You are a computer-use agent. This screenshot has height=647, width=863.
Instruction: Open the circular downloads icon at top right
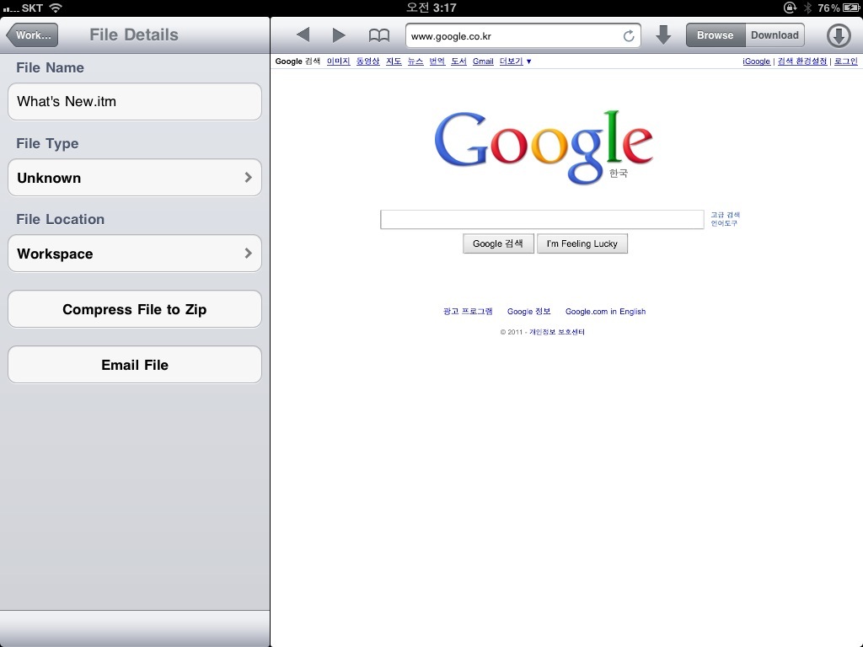point(839,35)
